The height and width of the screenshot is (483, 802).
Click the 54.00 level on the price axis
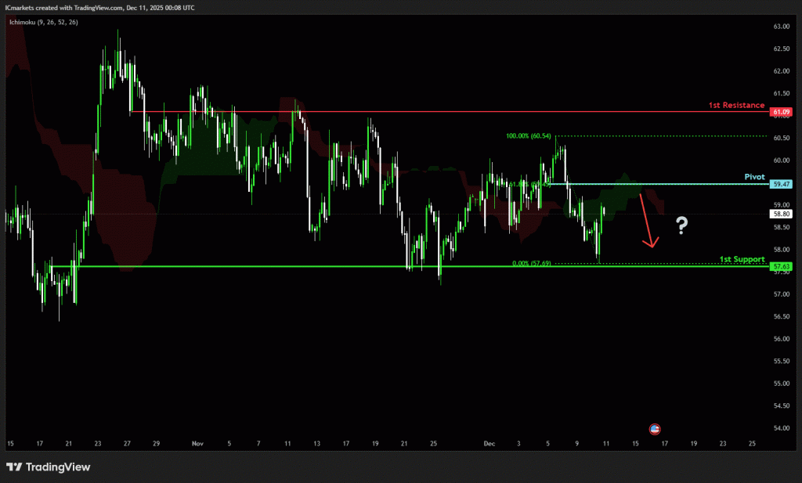[x=781, y=428]
